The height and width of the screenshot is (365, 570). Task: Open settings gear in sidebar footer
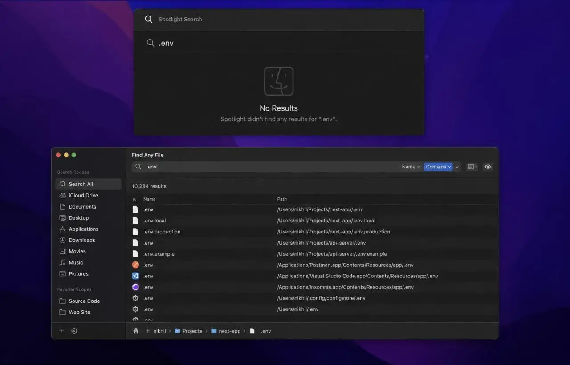[74, 331]
